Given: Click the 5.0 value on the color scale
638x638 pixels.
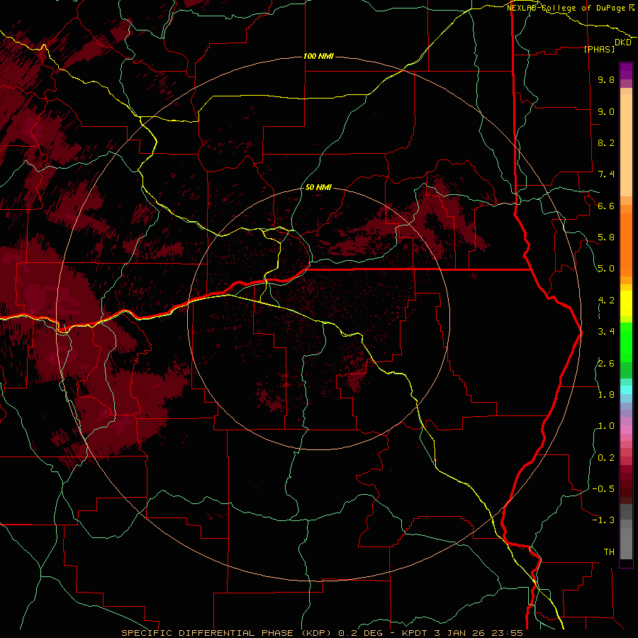Looking at the screenshot, I should tap(606, 269).
